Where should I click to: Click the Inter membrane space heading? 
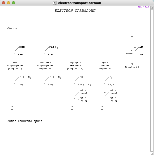click(25, 121)
